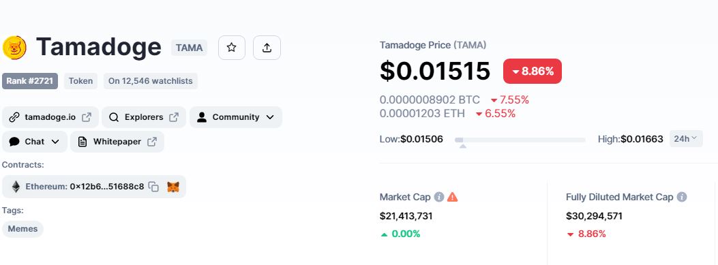Open the tamadoge.io website link

pos(50,117)
